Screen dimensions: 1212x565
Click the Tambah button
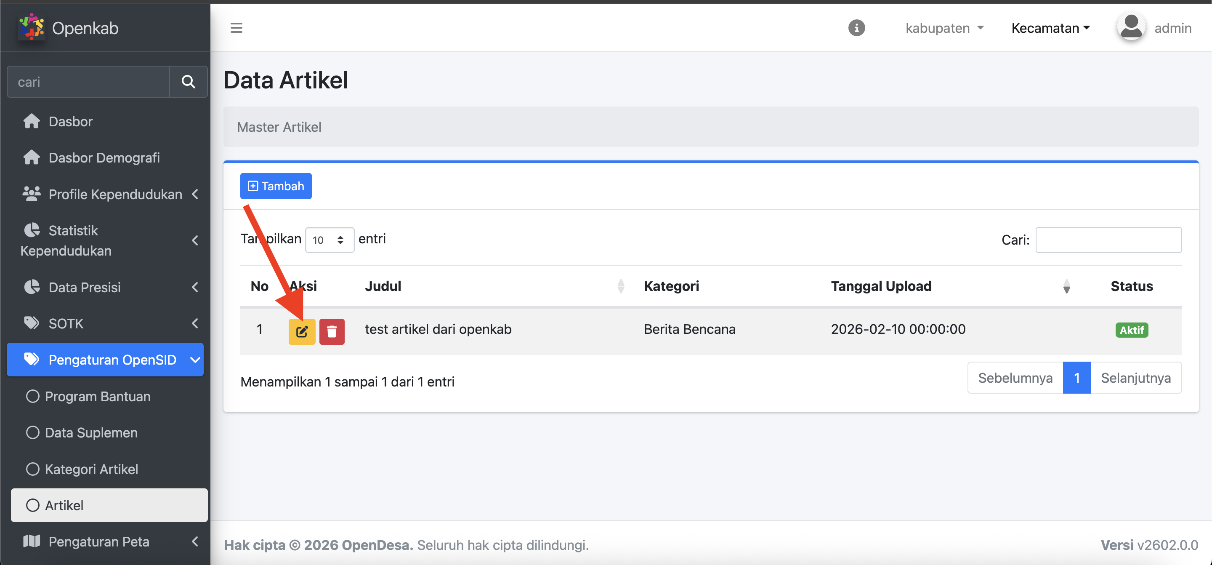pos(276,186)
